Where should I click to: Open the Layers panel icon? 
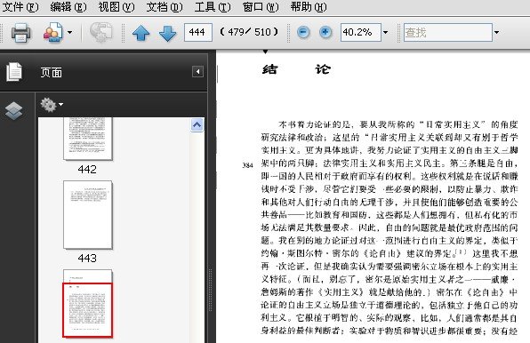(14, 111)
